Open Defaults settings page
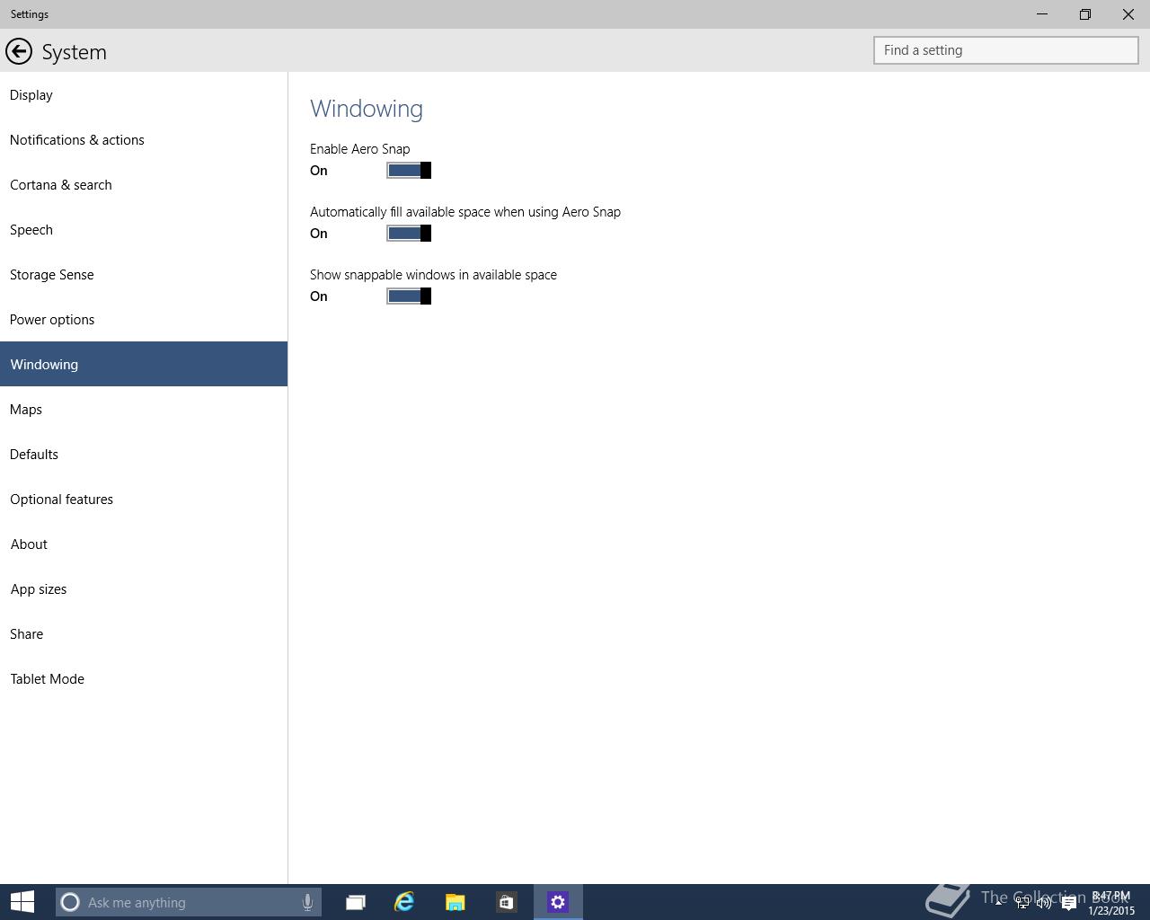The image size is (1150, 920). (x=144, y=454)
